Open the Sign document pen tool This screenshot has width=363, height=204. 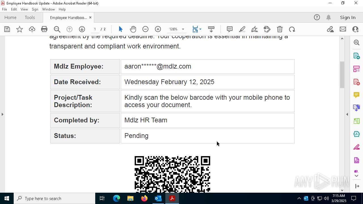(x=255, y=29)
